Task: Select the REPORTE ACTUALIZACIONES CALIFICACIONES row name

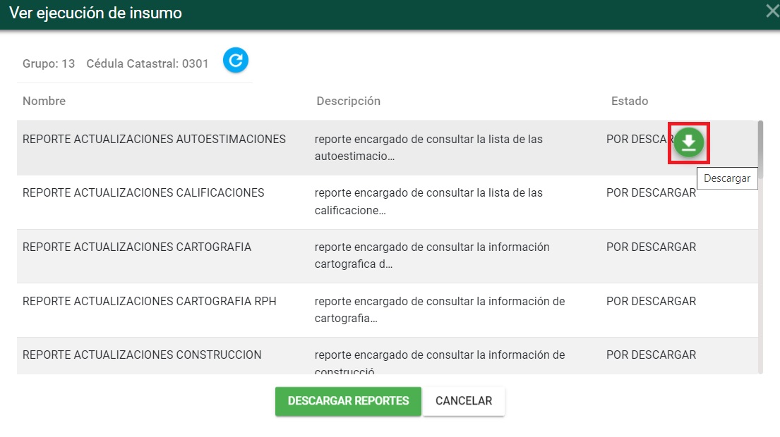Action: (x=143, y=192)
